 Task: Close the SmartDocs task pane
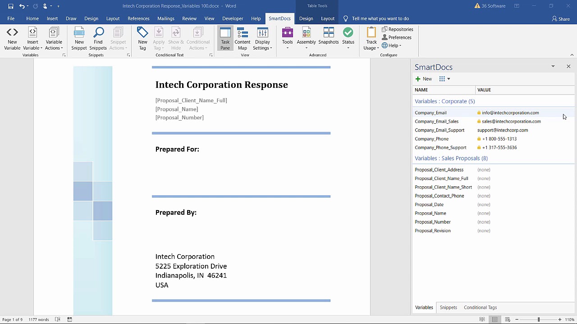pos(568,67)
